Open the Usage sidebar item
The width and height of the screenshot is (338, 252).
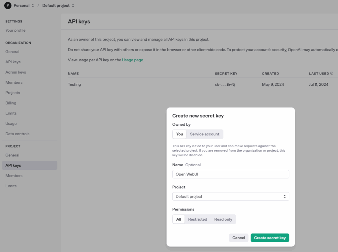pyautogui.click(x=11, y=124)
